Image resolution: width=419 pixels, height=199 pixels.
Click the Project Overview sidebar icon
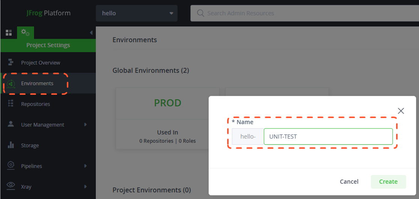point(11,63)
